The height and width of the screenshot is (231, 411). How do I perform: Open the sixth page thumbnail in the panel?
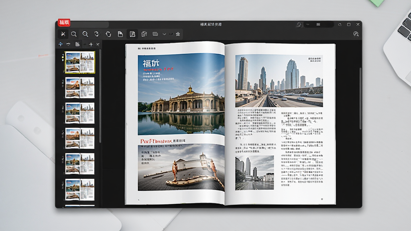point(80,189)
